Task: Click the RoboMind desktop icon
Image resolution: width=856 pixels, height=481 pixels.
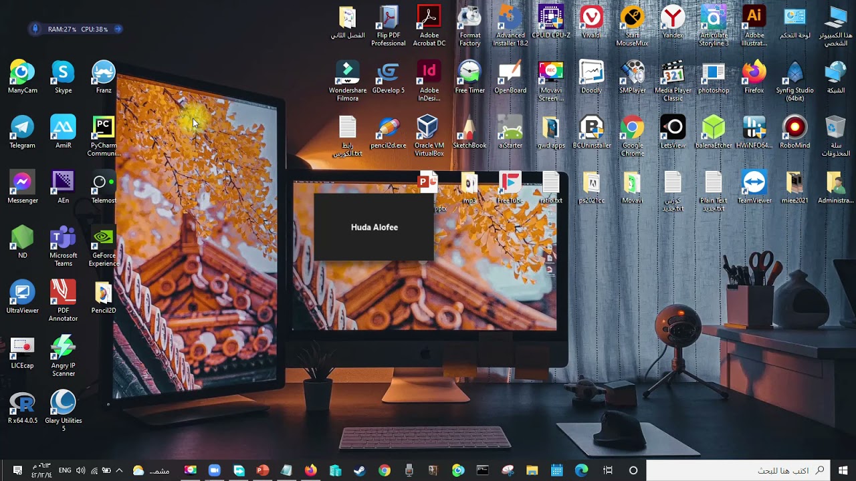Action: (794, 132)
